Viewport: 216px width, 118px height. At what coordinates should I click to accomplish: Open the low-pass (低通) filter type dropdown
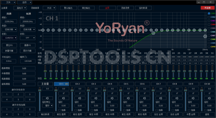pos(28,30)
